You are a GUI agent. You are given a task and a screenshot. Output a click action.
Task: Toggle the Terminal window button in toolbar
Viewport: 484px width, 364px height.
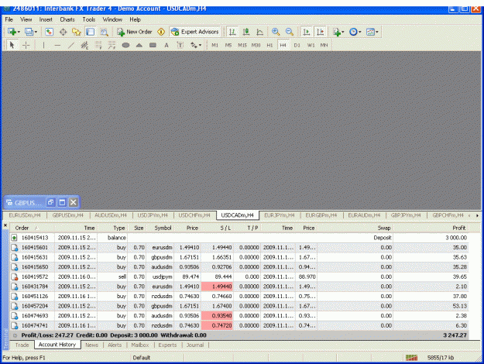coord(90,32)
